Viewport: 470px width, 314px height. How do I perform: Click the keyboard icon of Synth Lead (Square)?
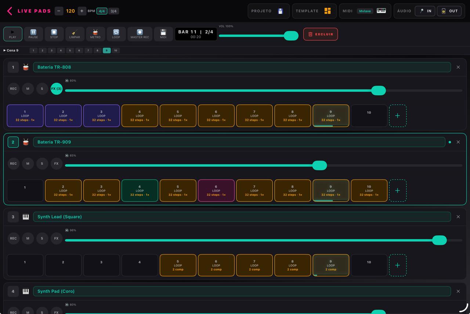click(26, 217)
